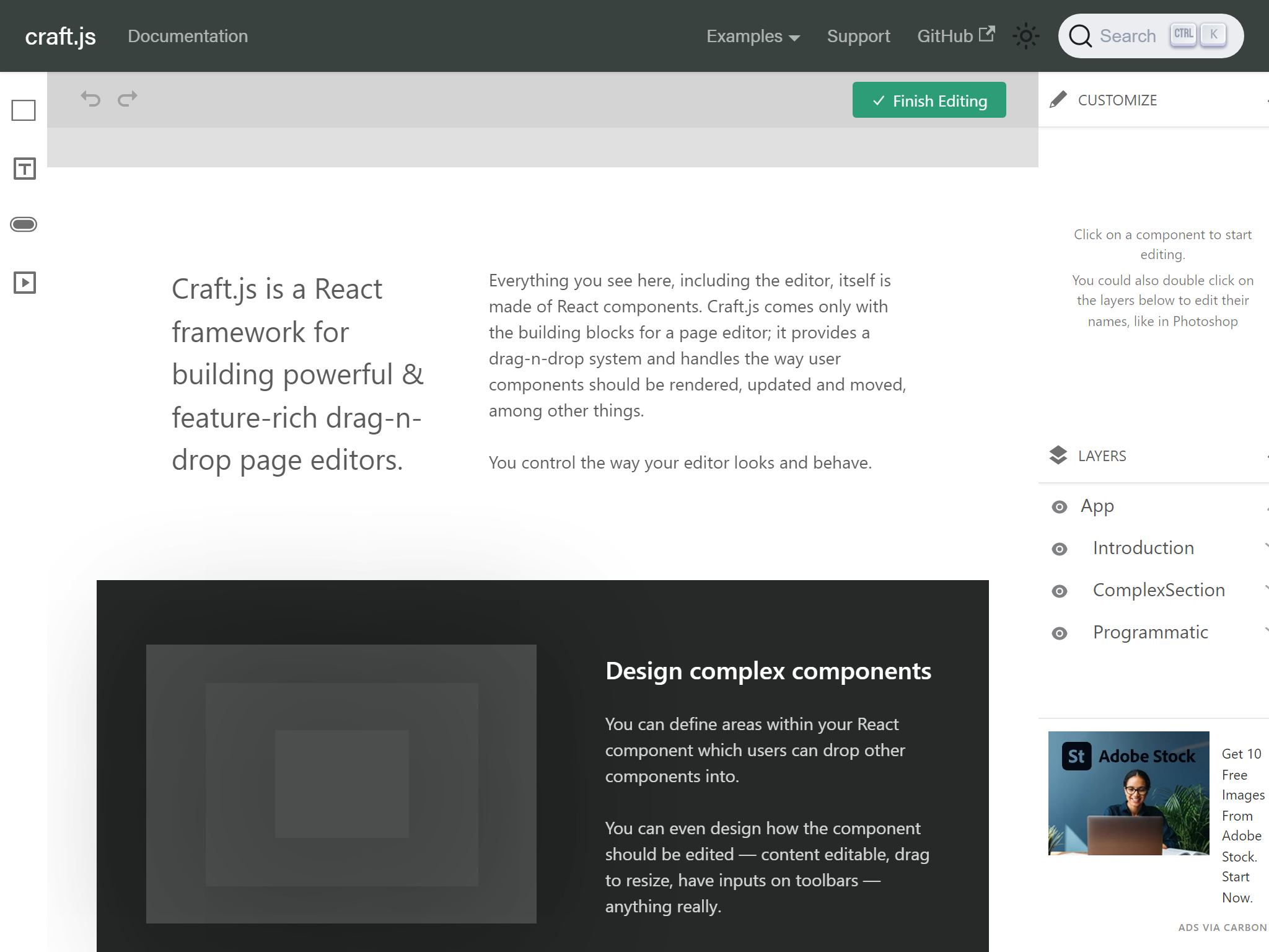Open the Support nav link

click(x=858, y=36)
